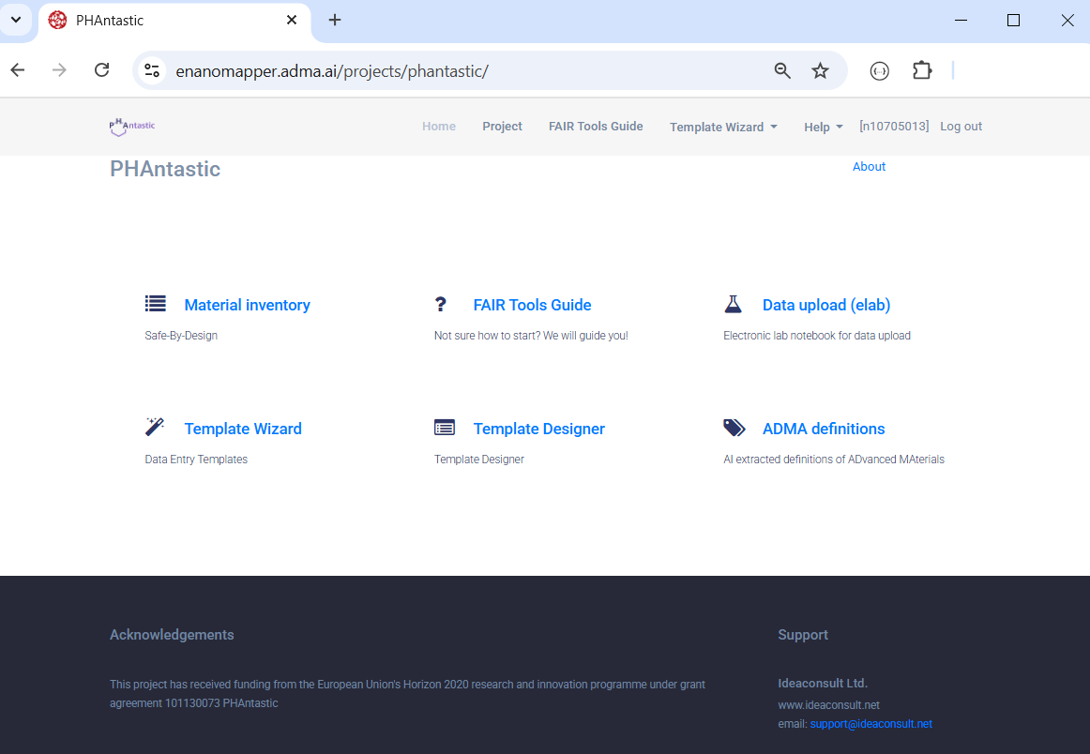The height and width of the screenshot is (754, 1090).
Task: Open the browser extensions puzzle icon
Action: click(x=922, y=70)
